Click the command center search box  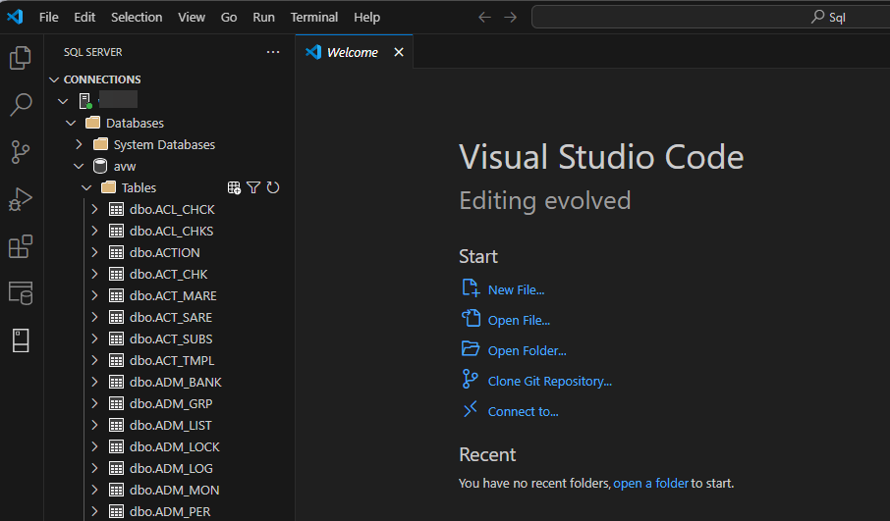coord(710,17)
